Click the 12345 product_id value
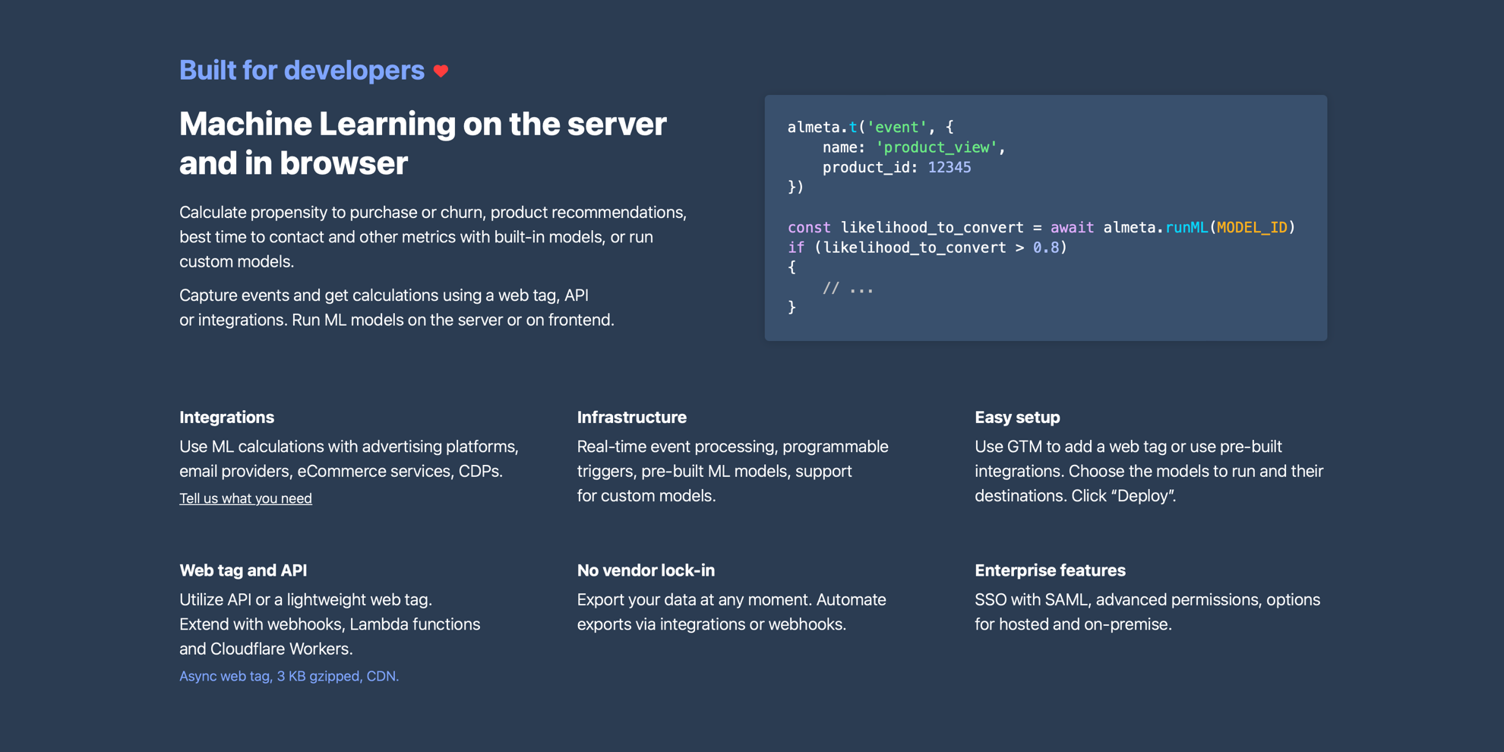The height and width of the screenshot is (752, 1504). tap(949, 167)
